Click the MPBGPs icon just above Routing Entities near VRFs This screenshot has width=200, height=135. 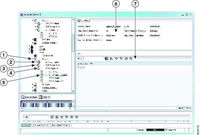click(35, 85)
